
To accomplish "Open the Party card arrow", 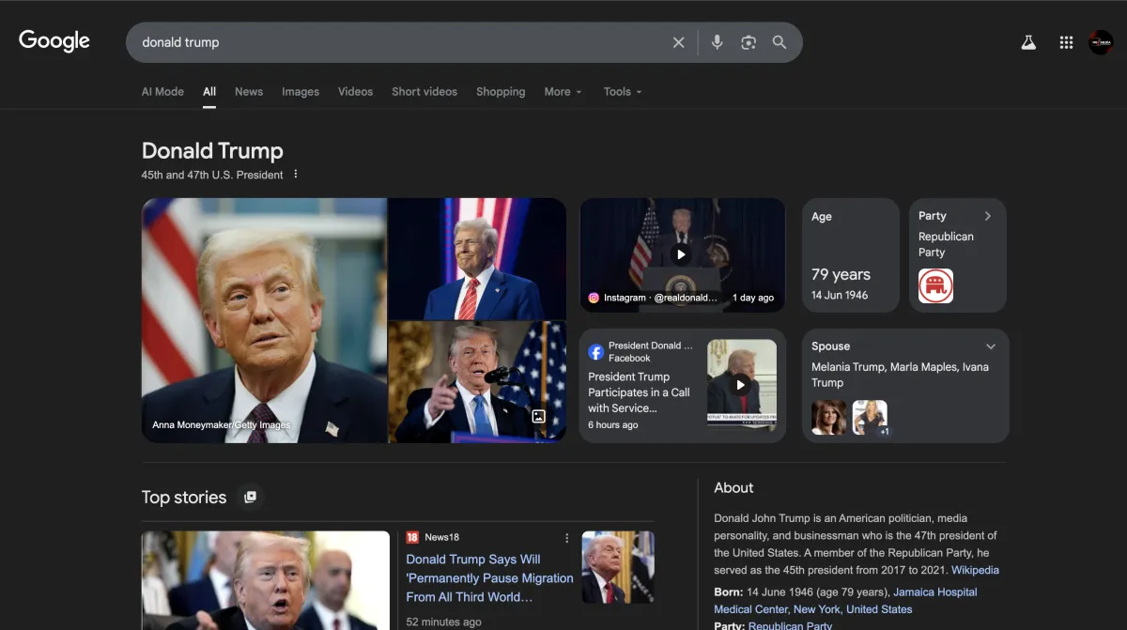I will coord(987,216).
